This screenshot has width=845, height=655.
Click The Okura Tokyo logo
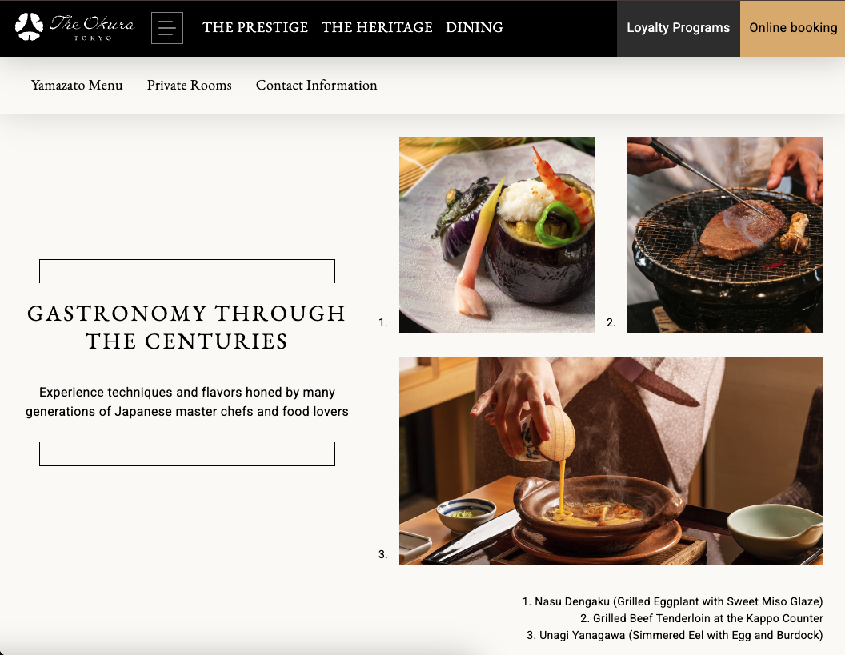click(x=74, y=27)
